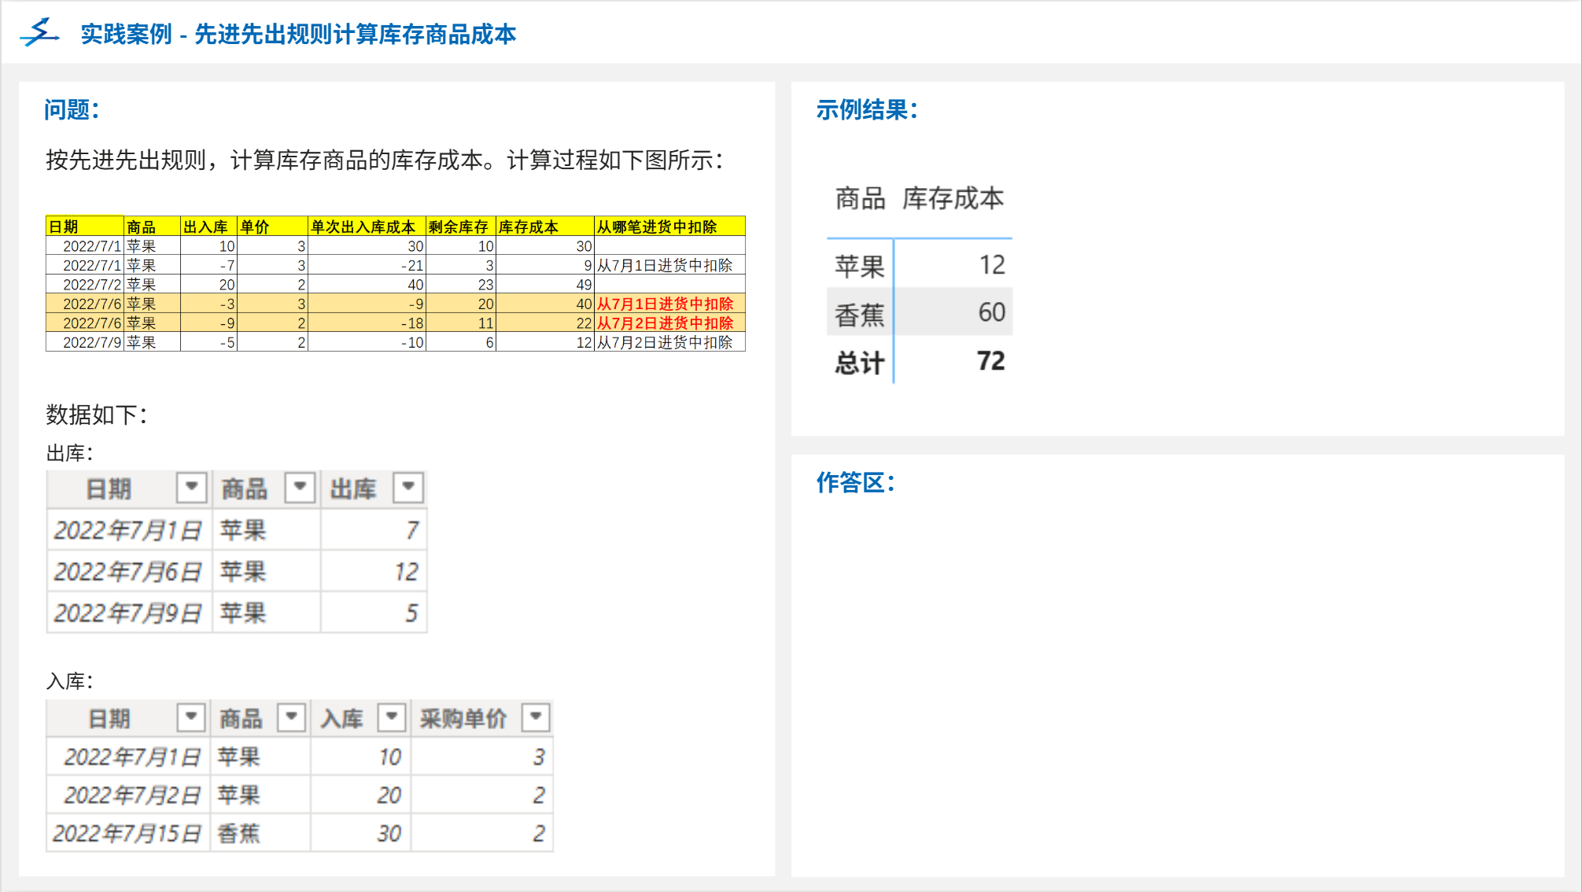Open 商品 filter dropdown in 出库 table
Screen dimensions: 1582x892
[x=300, y=488]
